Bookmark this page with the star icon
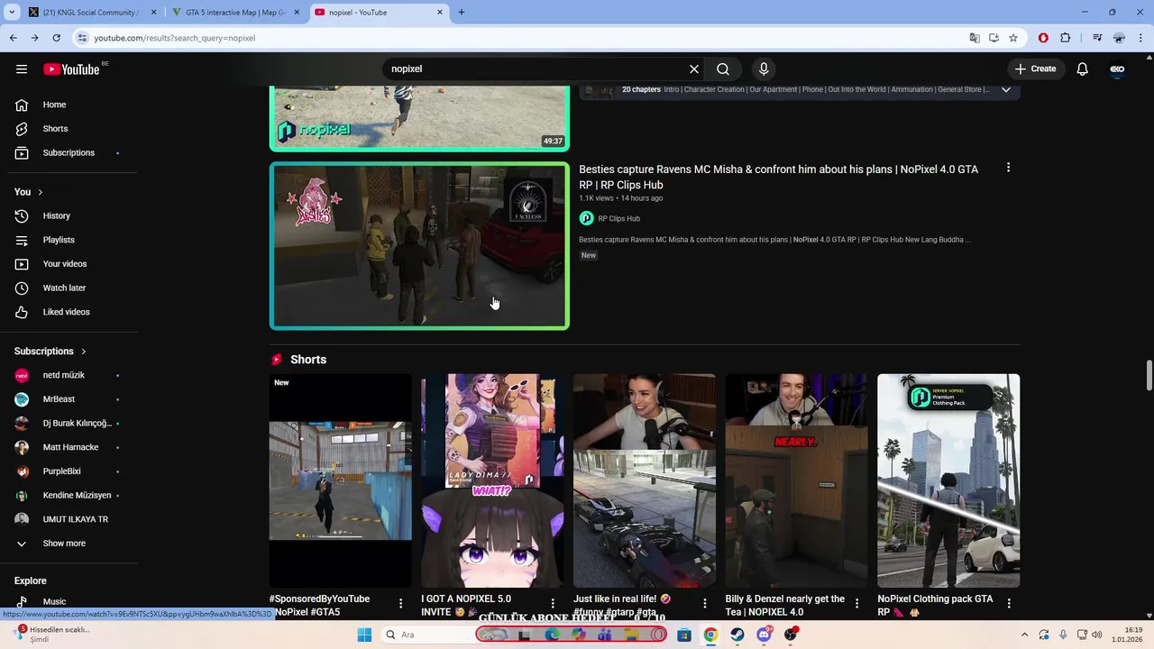Image resolution: width=1154 pixels, height=649 pixels. pyautogui.click(x=1013, y=38)
